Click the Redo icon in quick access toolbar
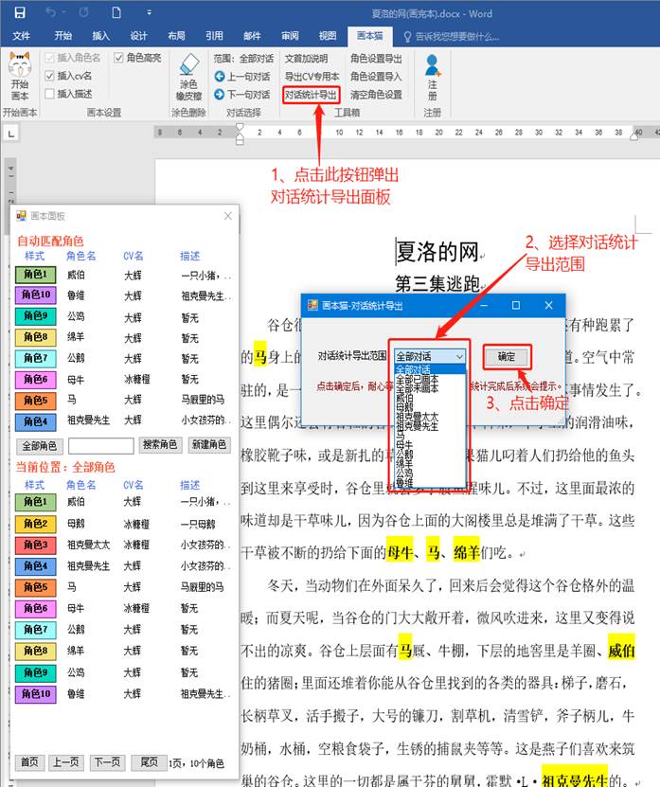660x787 pixels. 83,12
